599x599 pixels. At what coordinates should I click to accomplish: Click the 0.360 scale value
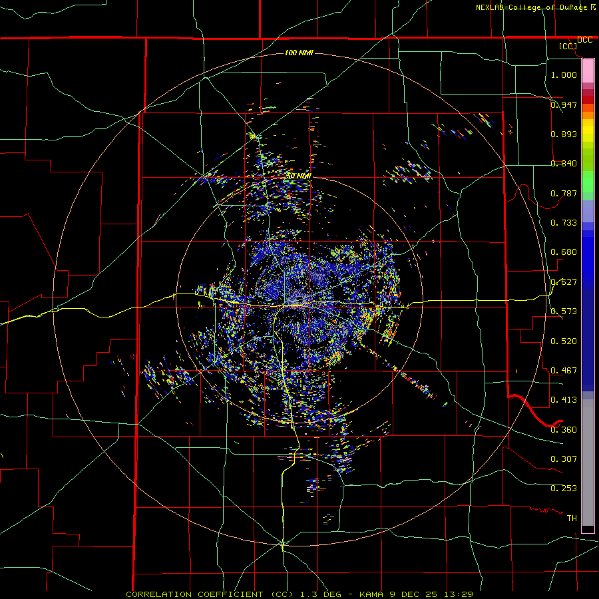click(564, 429)
